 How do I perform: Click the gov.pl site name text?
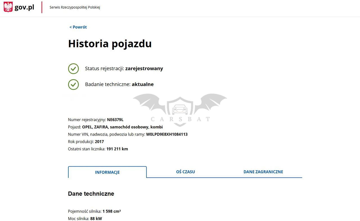click(24, 7)
